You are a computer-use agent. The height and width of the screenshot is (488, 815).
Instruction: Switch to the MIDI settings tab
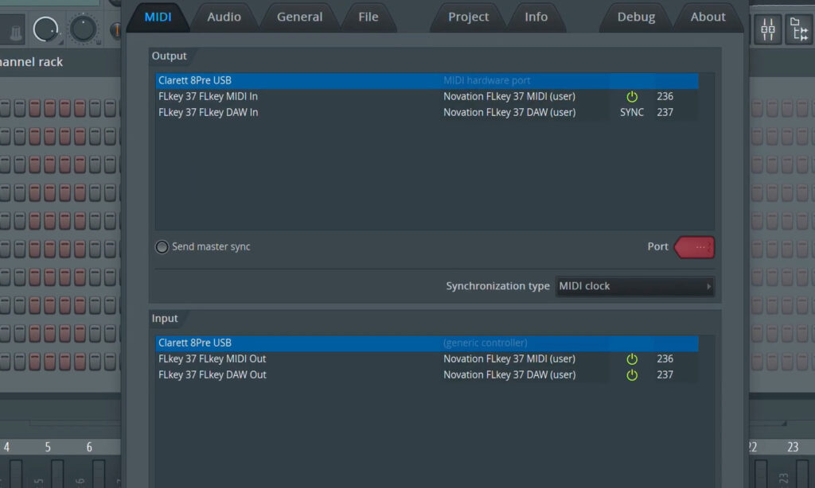(158, 17)
